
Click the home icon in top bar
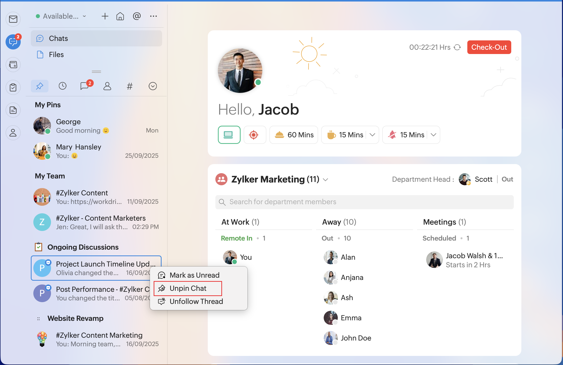pos(120,16)
